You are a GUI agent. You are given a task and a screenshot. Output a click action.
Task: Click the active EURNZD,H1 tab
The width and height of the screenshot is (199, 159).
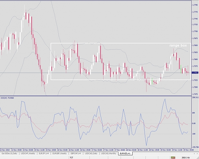pyautogui.click(x=125, y=153)
